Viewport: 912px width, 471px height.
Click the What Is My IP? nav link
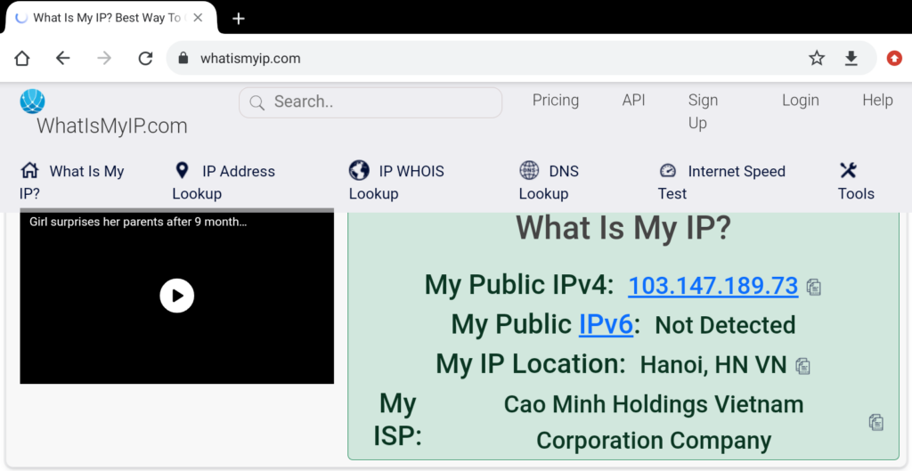click(x=71, y=182)
